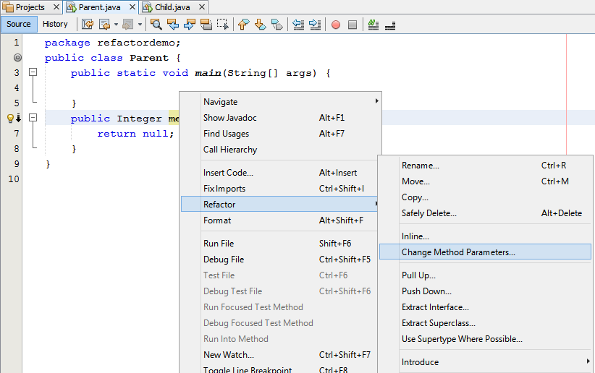Click the lightbulb hint icon on line 6
The height and width of the screenshot is (373, 595).
pos(11,119)
